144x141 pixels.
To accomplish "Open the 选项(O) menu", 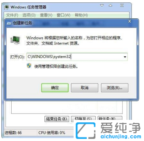I will 29,15.
